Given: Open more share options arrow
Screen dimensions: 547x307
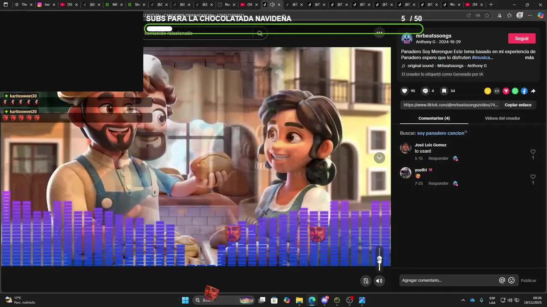Looking at the screenshot, I should (x=533, y=91).
